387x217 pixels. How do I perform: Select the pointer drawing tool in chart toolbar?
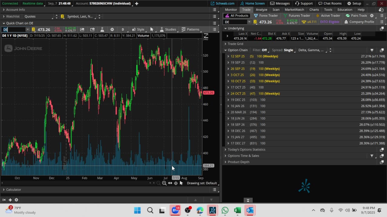click(x=152, y=30)
